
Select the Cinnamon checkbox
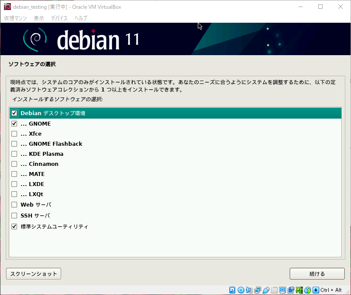pos(14,164)
